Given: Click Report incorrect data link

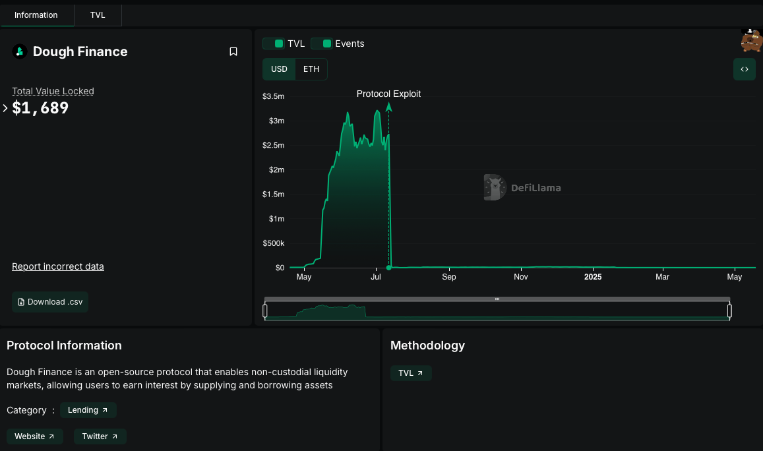Looking at the screenshot, I should point(58,266).
